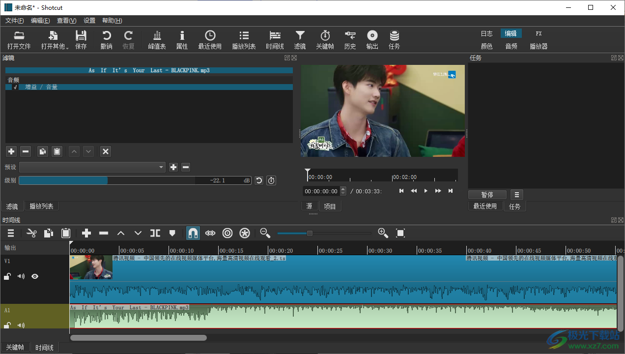
Task: Reset the gain level to default
Action: point(259,180)
